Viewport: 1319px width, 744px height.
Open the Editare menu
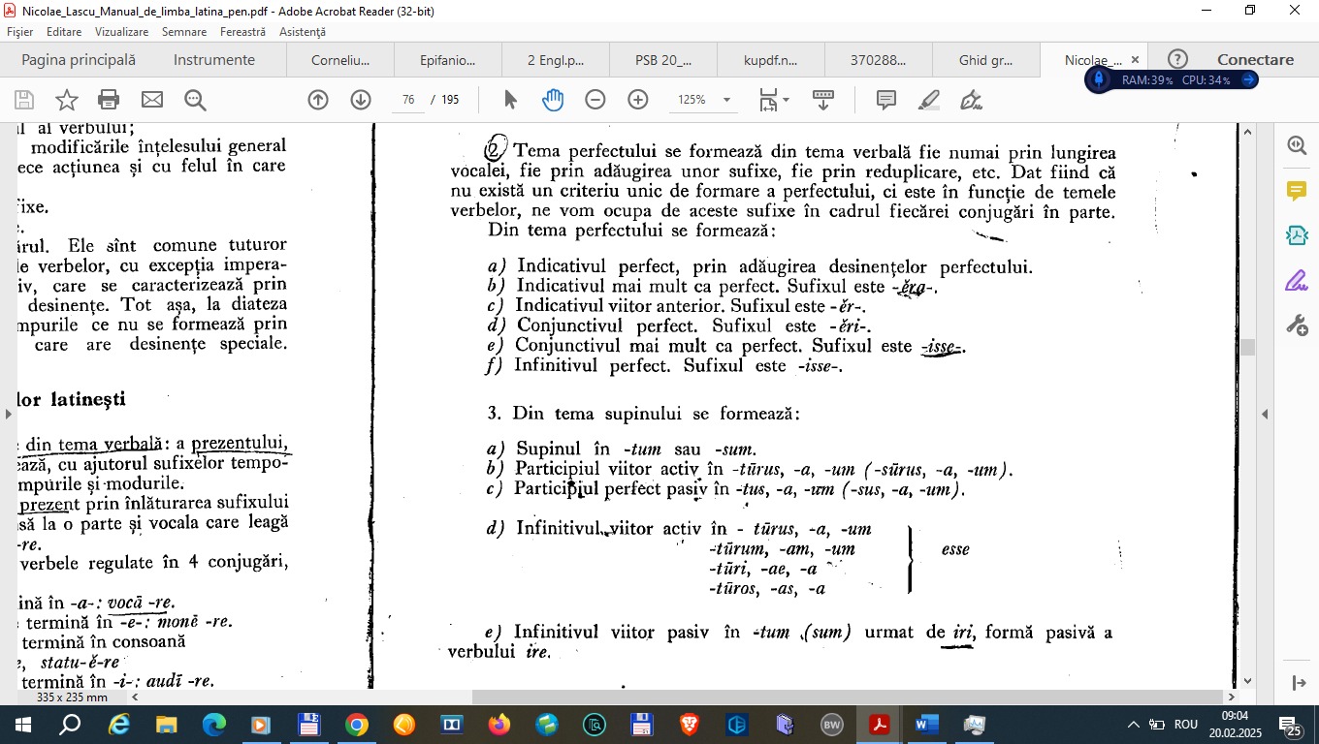[x=64, y=32]
